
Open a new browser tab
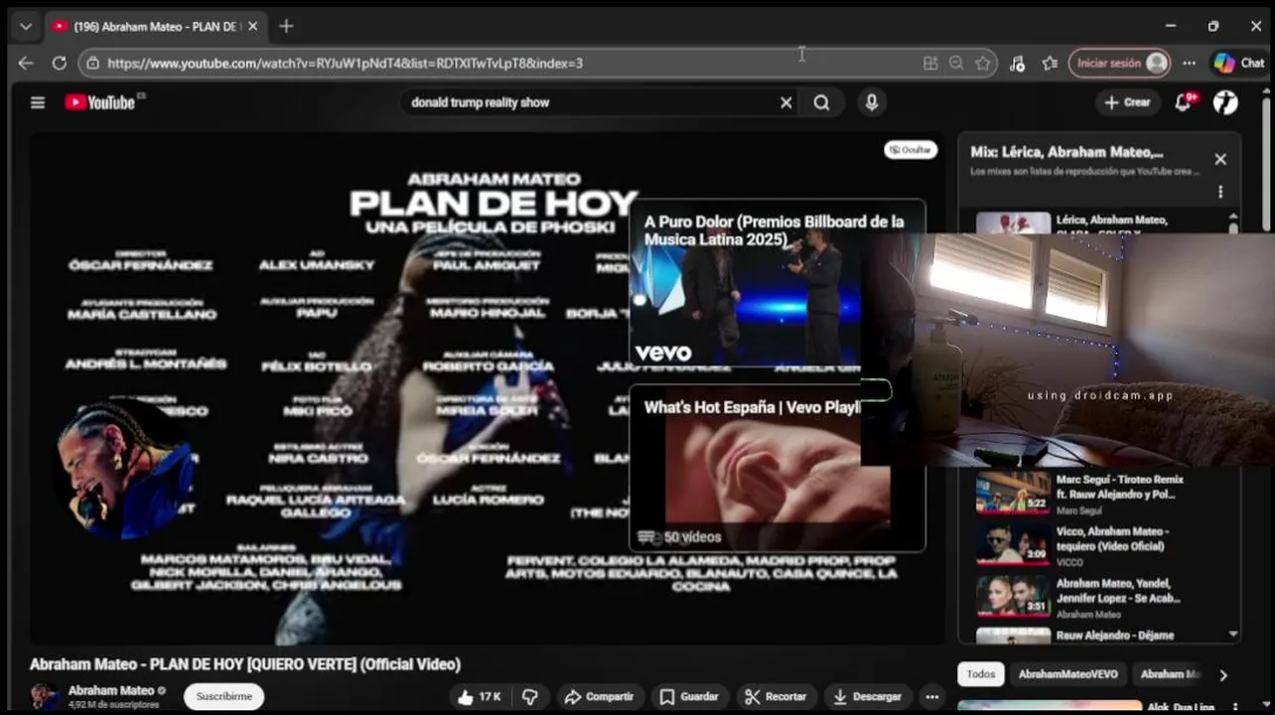coord(286,26)
